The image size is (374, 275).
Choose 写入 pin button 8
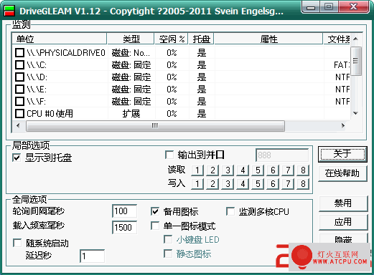tap(303, 184)
